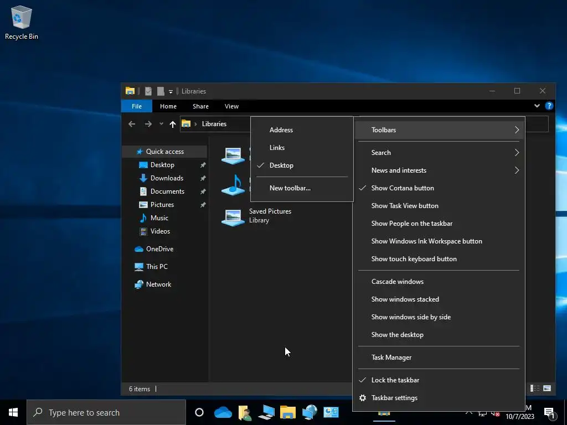Click the Cortana circle button on taskbar
The image size is (567, 425).
pyautogui.click(x=199, y=412)
